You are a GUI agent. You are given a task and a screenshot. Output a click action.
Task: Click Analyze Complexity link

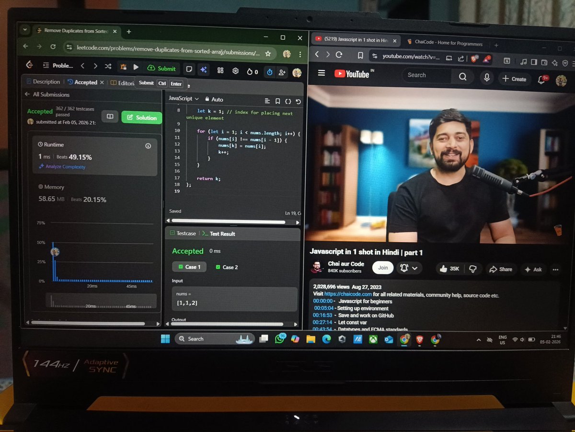click(x=62, y=167)
